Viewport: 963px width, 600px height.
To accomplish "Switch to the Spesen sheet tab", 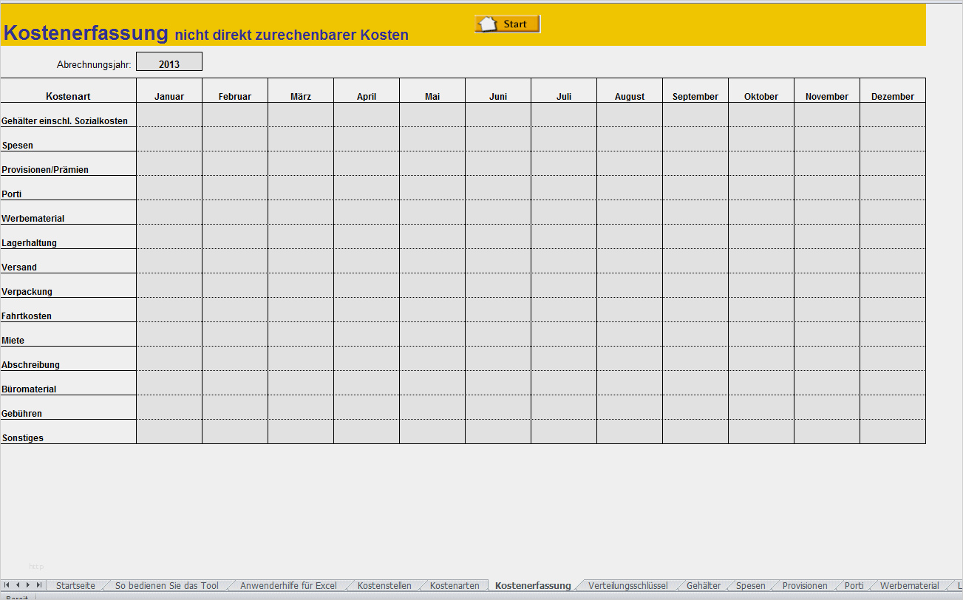I will (x=751, y=585).
